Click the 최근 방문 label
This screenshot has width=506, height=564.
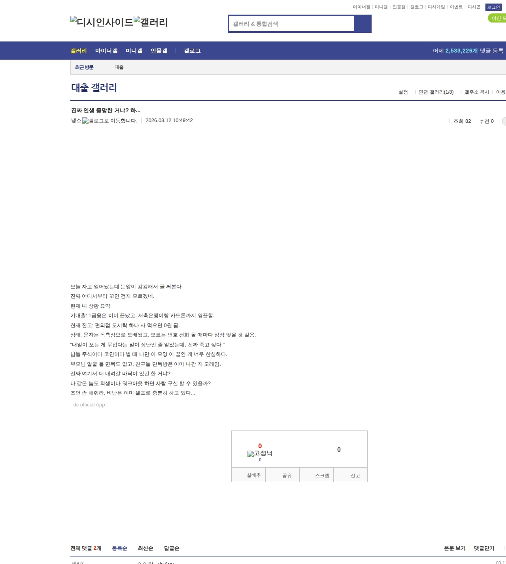(x=84, y=67)
